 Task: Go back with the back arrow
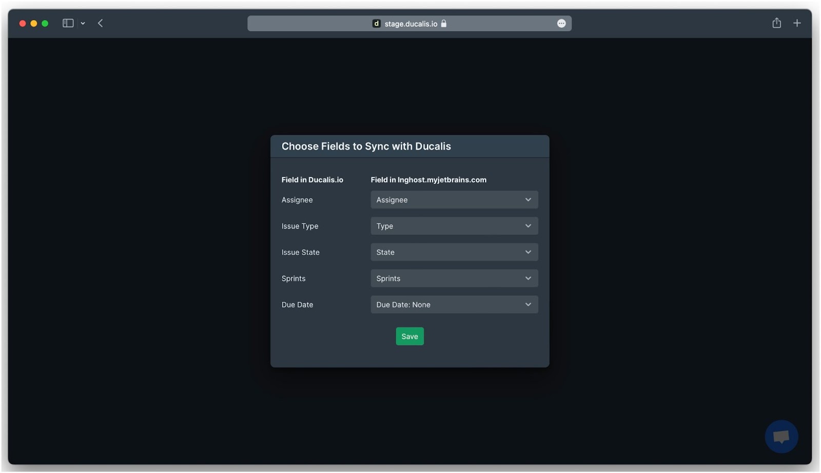pyautogui.click(x=101, y=23)
